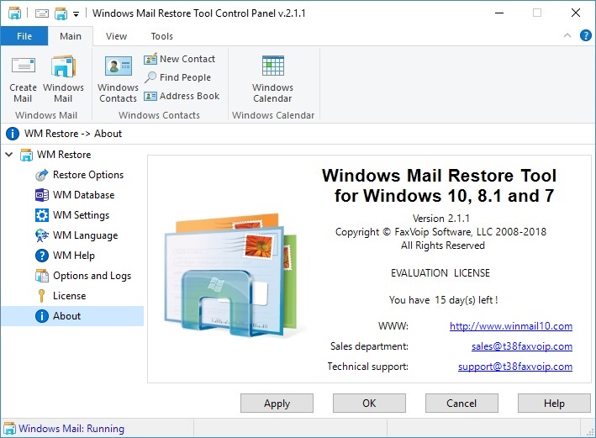Click the WM Settings gear icon

pyautogui.click(x=42, y=215)
